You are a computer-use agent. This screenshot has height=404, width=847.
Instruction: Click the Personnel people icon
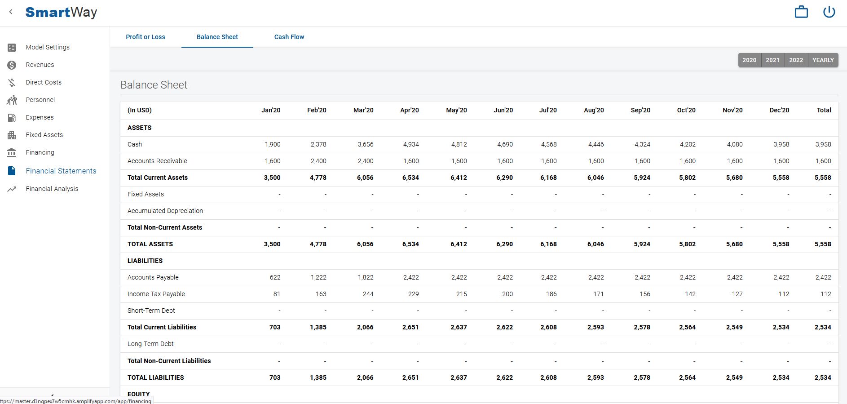pyautogui.click(x=12, y=100)
